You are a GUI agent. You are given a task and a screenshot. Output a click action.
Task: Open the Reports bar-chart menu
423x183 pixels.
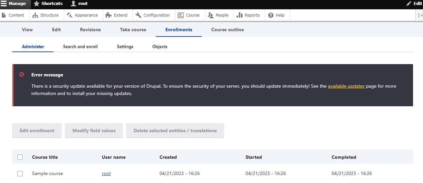248,15
